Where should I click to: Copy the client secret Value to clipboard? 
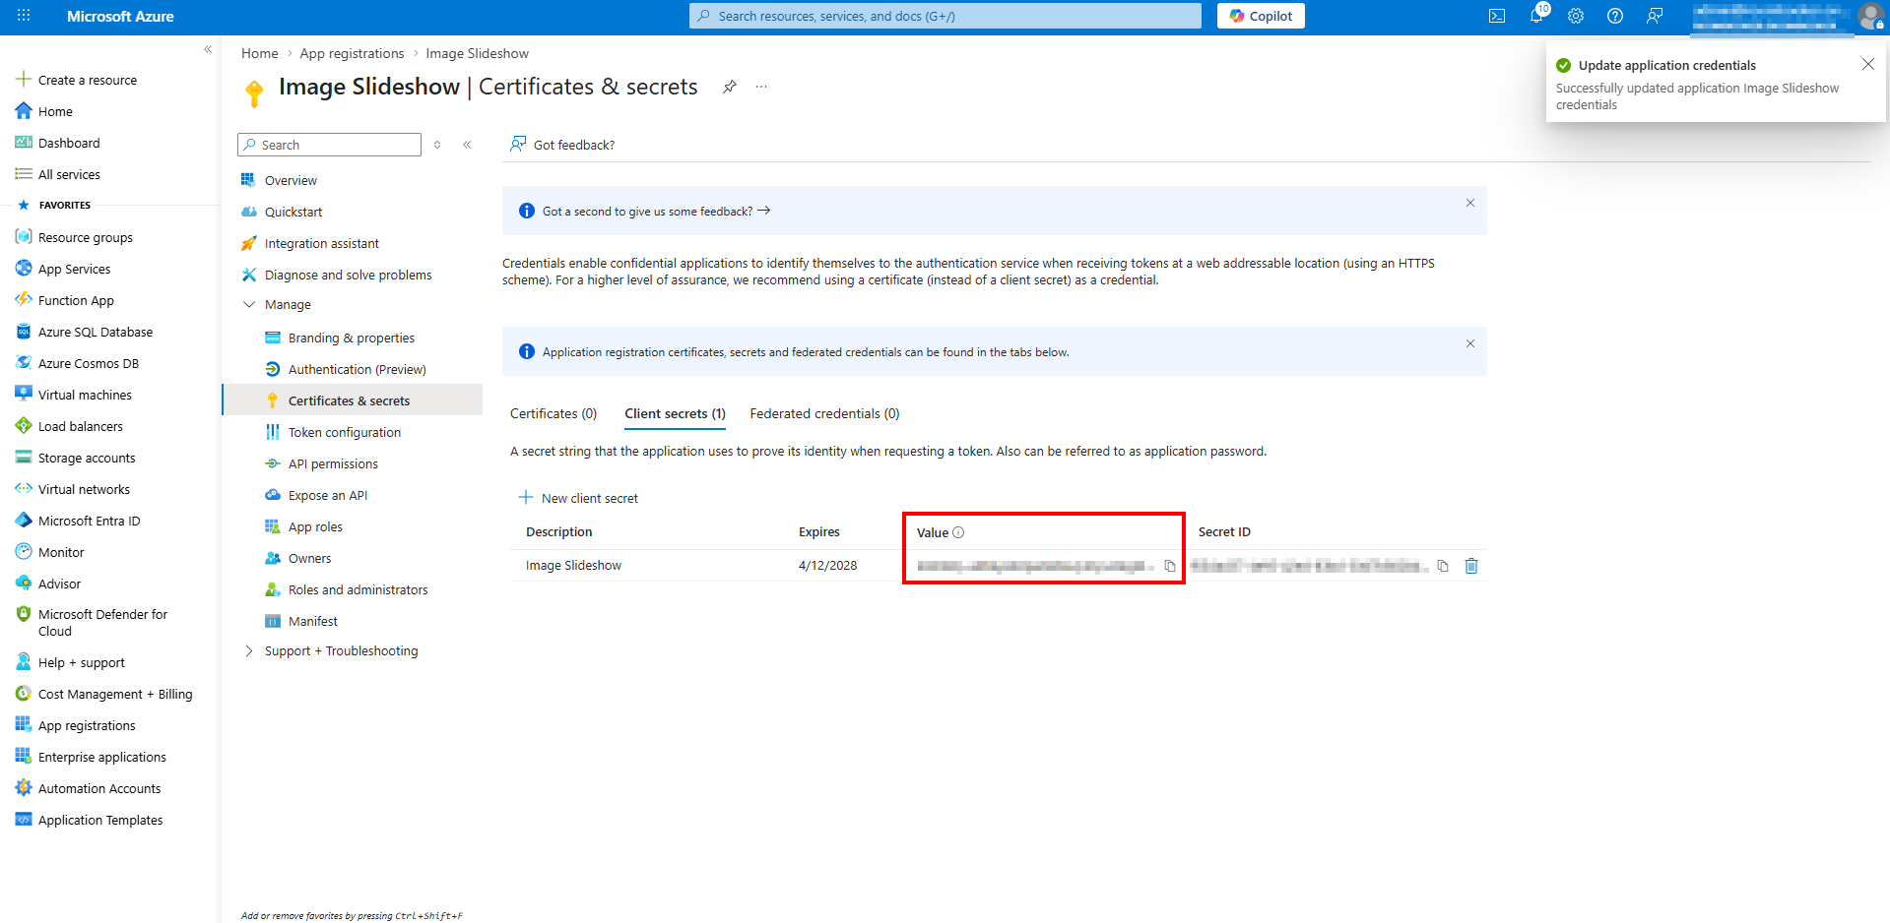point(1170,566)
